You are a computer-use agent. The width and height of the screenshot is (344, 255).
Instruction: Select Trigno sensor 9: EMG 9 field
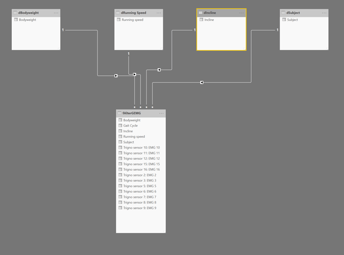[x=141, y=208]
